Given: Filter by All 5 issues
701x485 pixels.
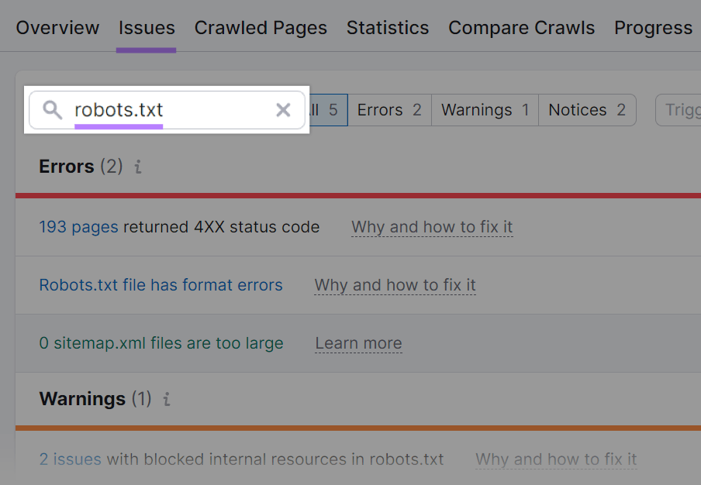Looking at the screenshot, I should [x=328, y=110].
